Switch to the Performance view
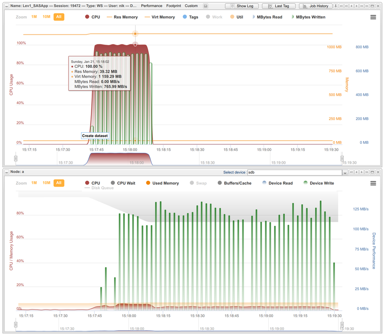 (151, 6)
